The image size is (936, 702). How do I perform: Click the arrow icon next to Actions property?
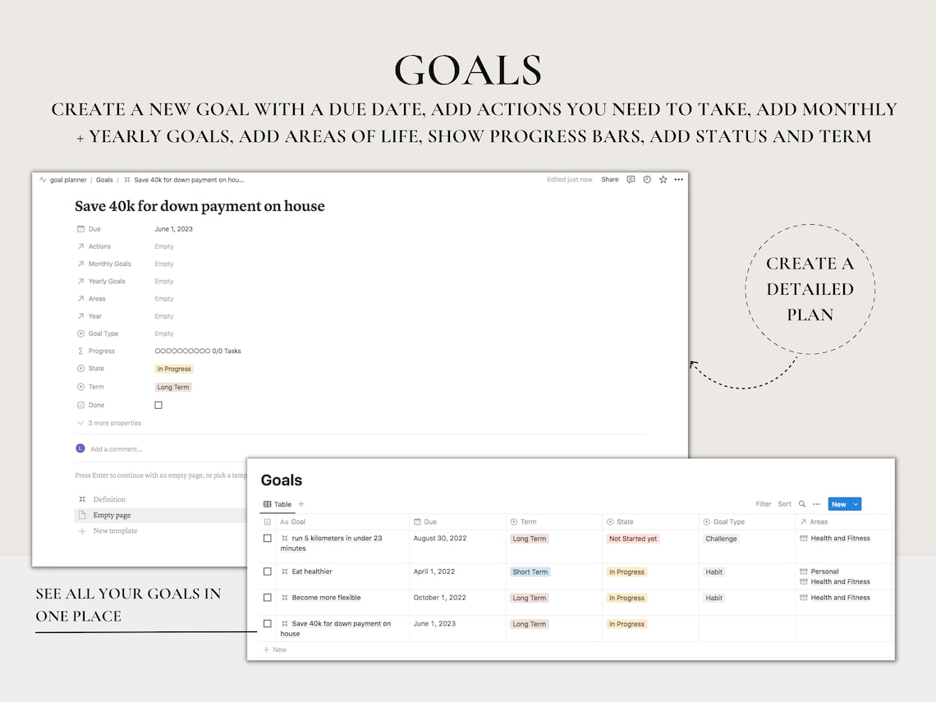tap(79, 245)
